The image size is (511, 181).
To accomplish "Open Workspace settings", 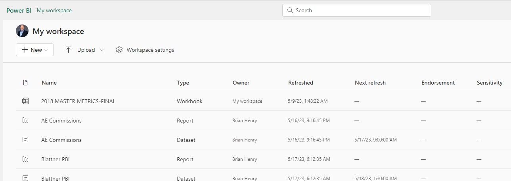I will 145,50.
